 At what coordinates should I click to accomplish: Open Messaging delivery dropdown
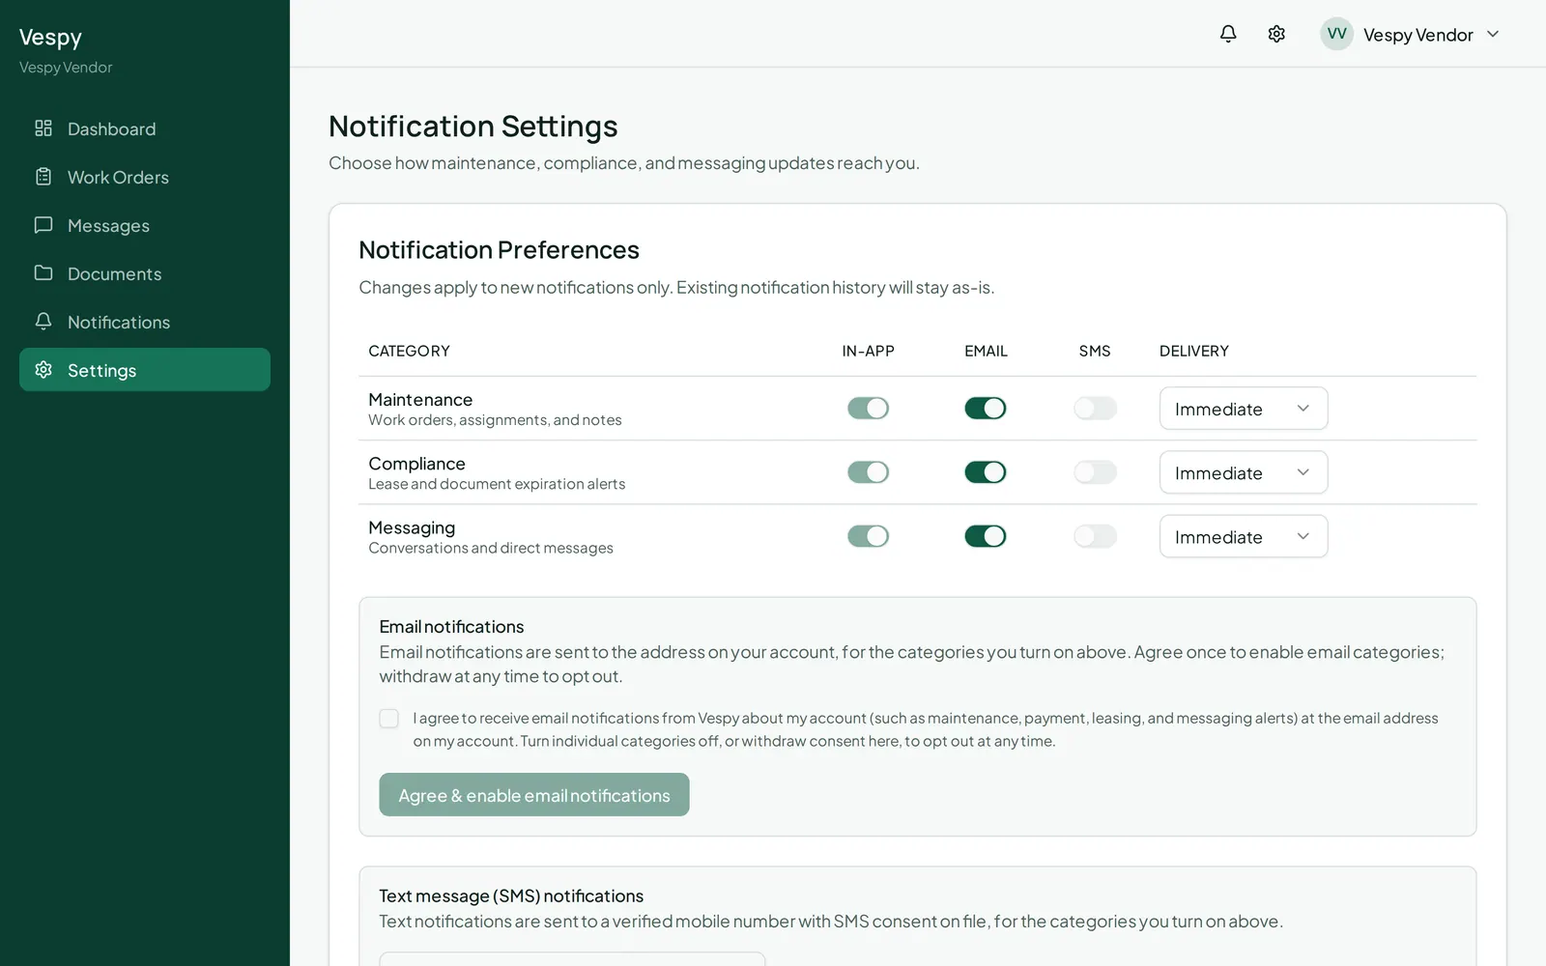coord(1244,536)
